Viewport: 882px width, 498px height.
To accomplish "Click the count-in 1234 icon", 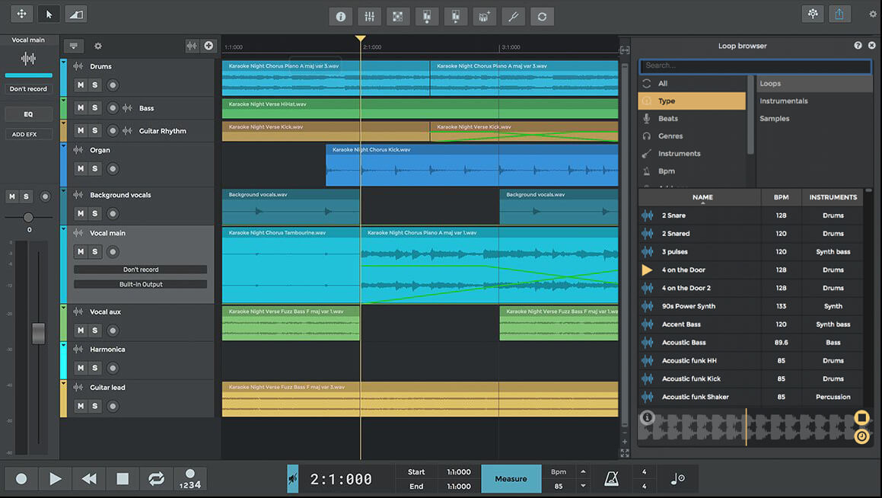I will coord(190,479).
